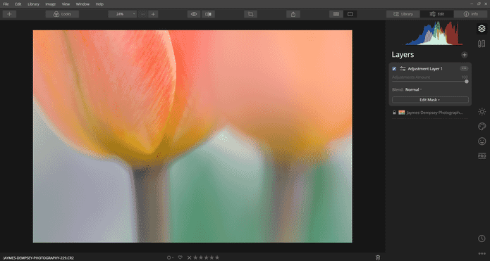Open the Blend mode Normal dropdown
The image size is (490, 261).
coord(413,89)
